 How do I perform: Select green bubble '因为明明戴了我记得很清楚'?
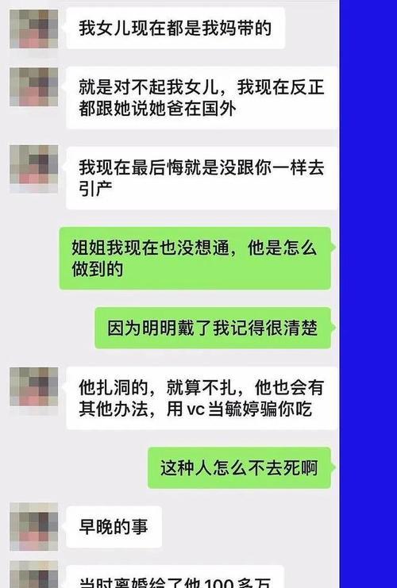[213, 329]
